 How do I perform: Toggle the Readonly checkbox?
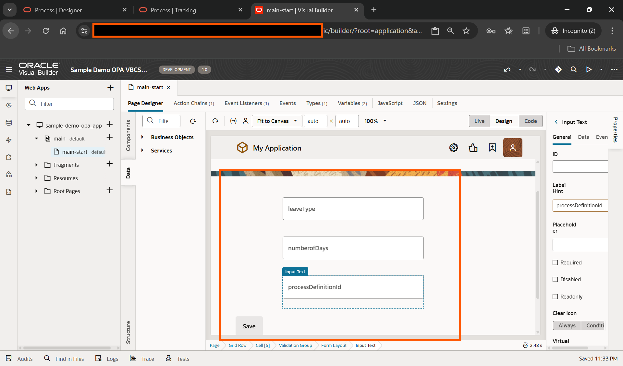point(555,297)
